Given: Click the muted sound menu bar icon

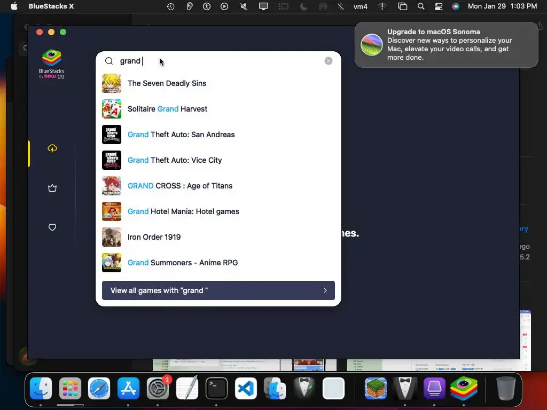Looking at the screenshot, I should pyautogui.click(x=244, y=6).
